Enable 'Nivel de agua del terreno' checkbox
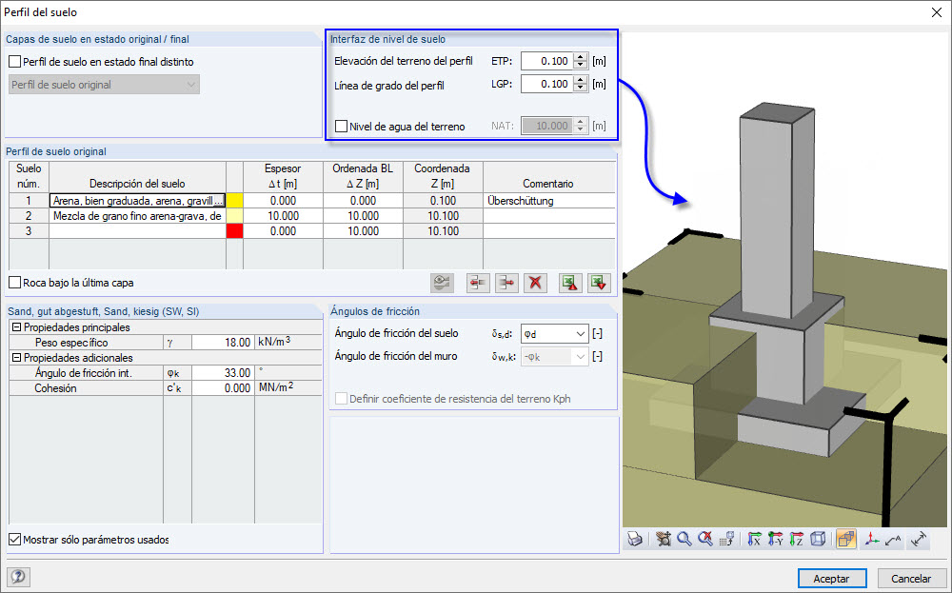The width and height of the screenshot is (952, 593). [x=341, y=127]
